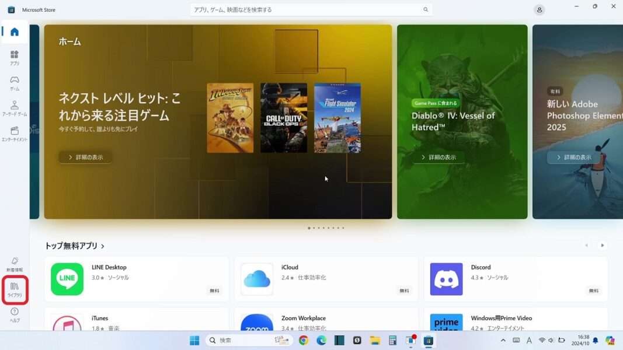Select the Home (ホーム) navigation item

coord(14,32)
